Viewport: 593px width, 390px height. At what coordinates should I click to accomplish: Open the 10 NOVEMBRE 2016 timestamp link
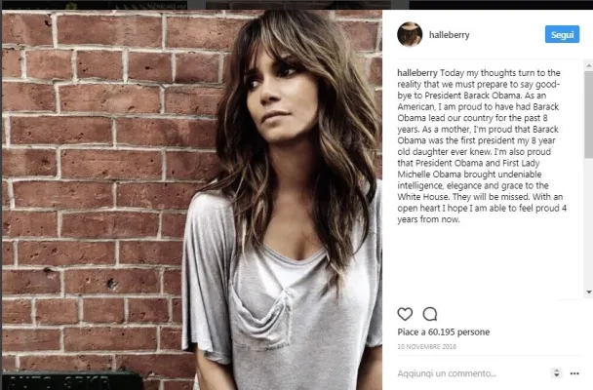[426, 346]
